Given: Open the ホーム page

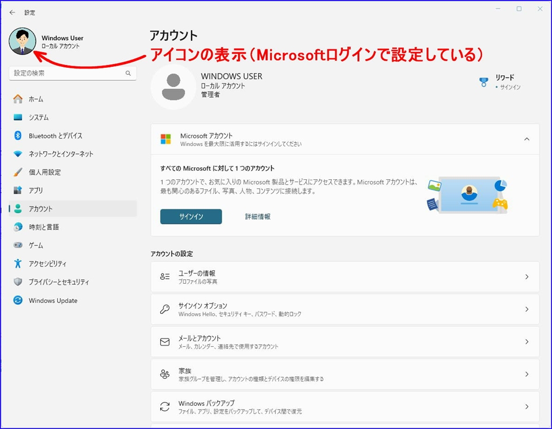Looking at the screenshot, I should [73, 99].
